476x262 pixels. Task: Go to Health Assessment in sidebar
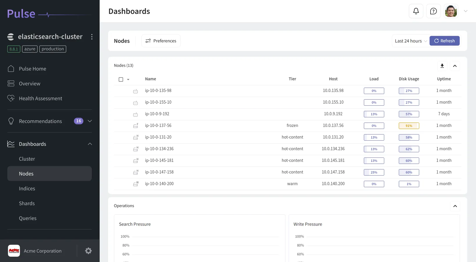[40, 99]
